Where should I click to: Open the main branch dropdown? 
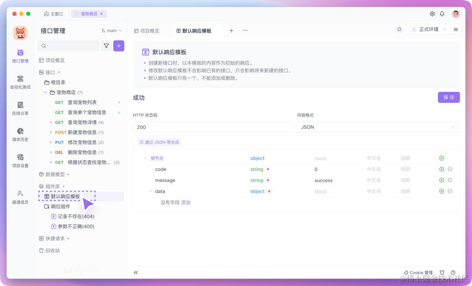(x=112, y=31)
